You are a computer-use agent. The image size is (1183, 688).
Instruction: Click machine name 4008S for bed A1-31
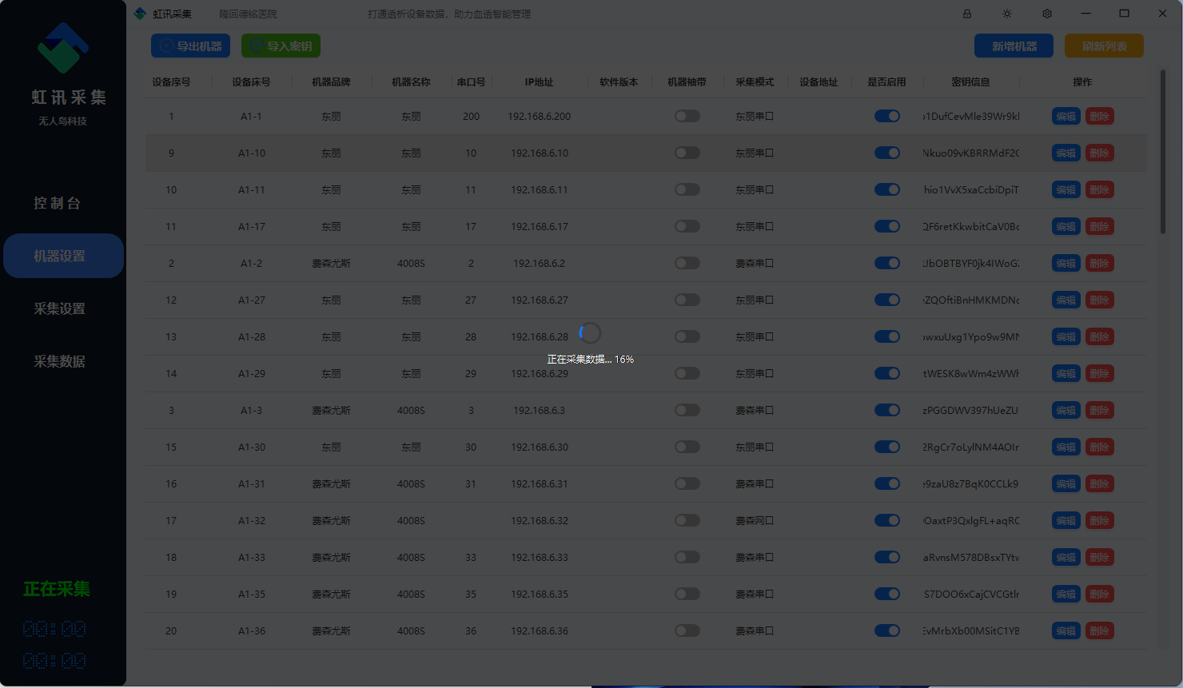[411, 483]
